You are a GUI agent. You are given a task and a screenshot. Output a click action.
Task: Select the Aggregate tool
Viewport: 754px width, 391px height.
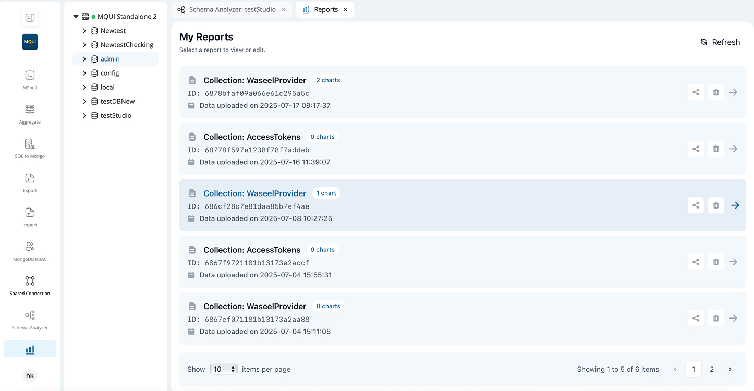point(30,112)
